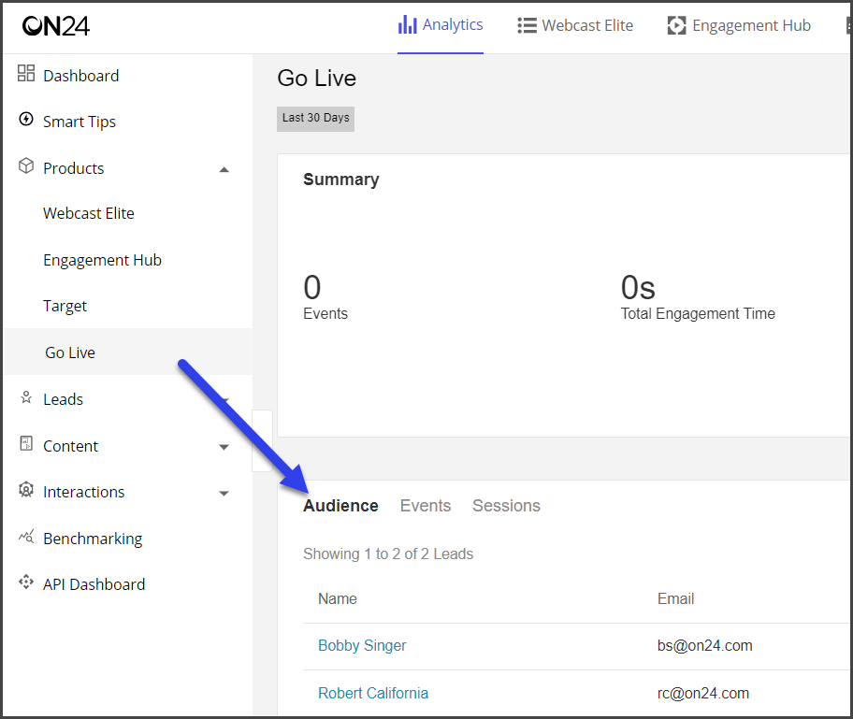Click the Go Live page heading

click(x=317, y=79)
